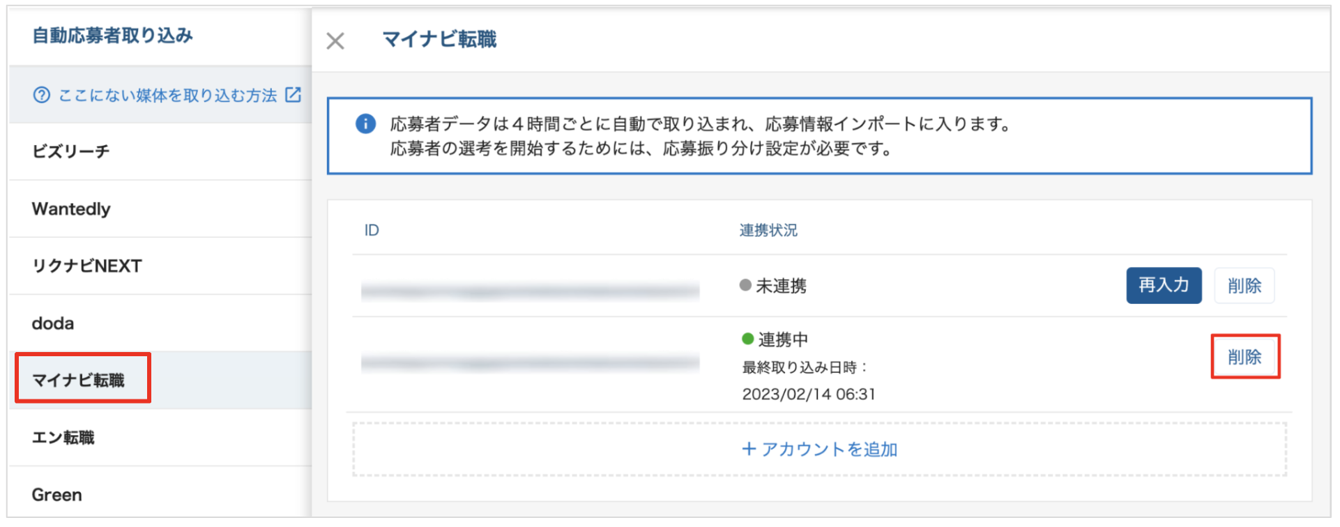Delete the 未連携 account row
Image resolution: width=1340 pixels, height=527 pixels.
point(1244,285)
